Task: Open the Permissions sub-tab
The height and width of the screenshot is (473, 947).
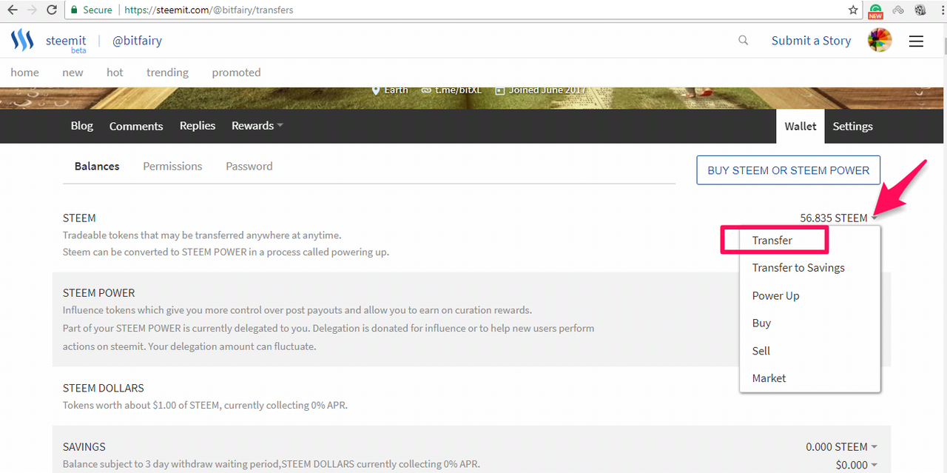Action: point(172,167)
